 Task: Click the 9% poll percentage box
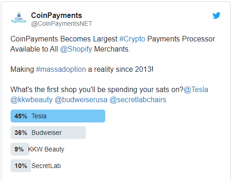(x=20, y=149)
